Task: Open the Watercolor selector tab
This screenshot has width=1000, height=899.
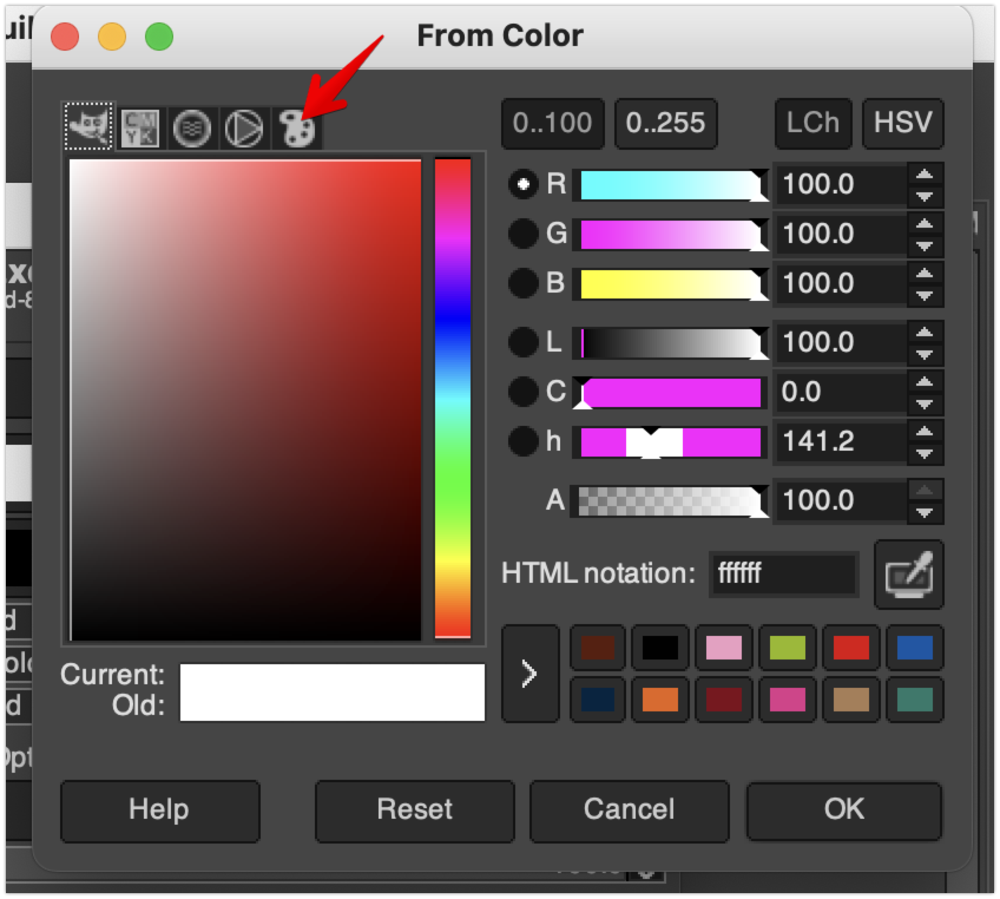Action: coord(192,127)
